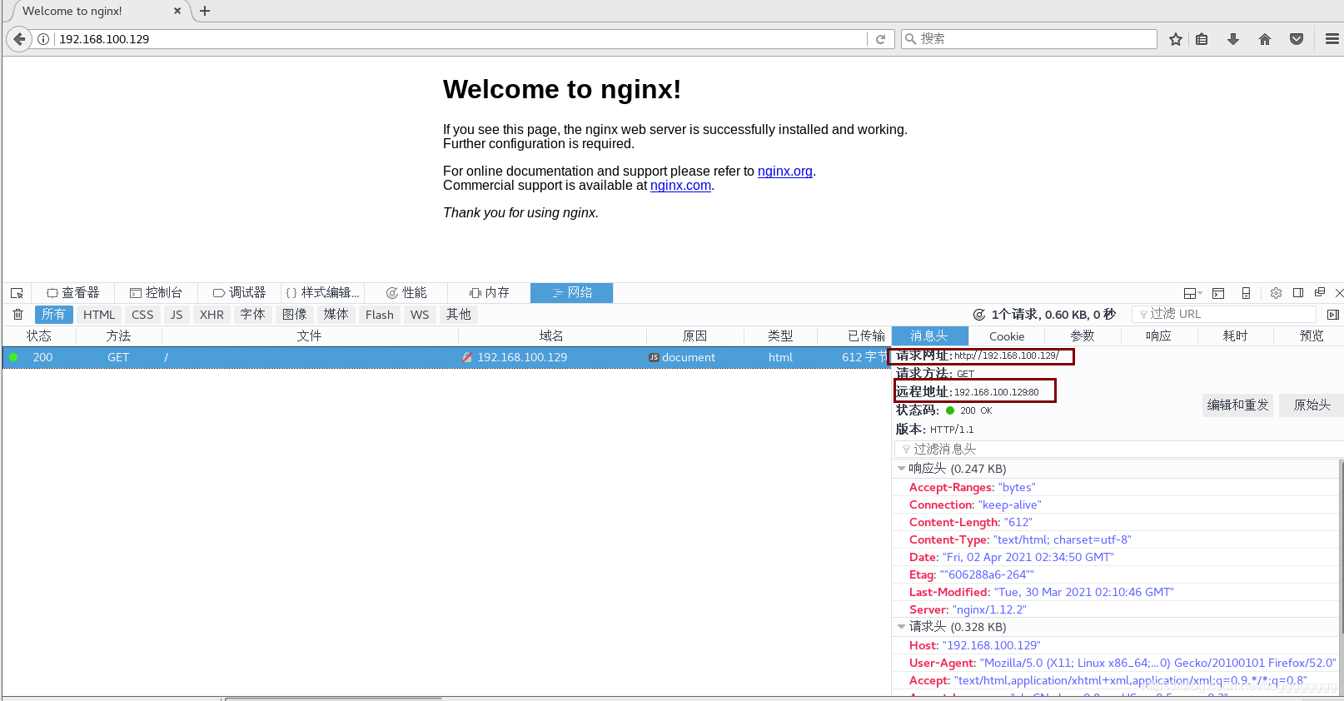Screen dimensions: 1344x701
Task: Toggle the WS websocket filter
Action: [420, 315]
